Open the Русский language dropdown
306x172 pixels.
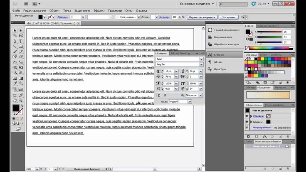click(x=190, y=102)
